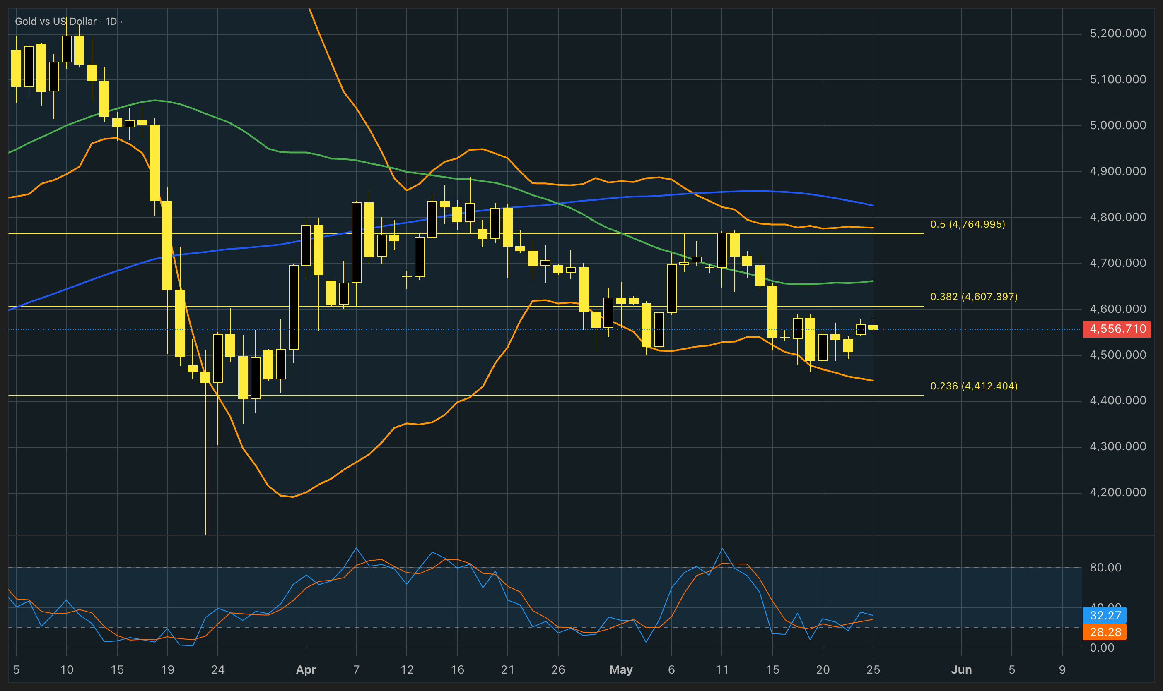The width and height of the screenshot is (1163, 691).
Task: Click the 80.00 overbought level label
Action: (1106, 568)
